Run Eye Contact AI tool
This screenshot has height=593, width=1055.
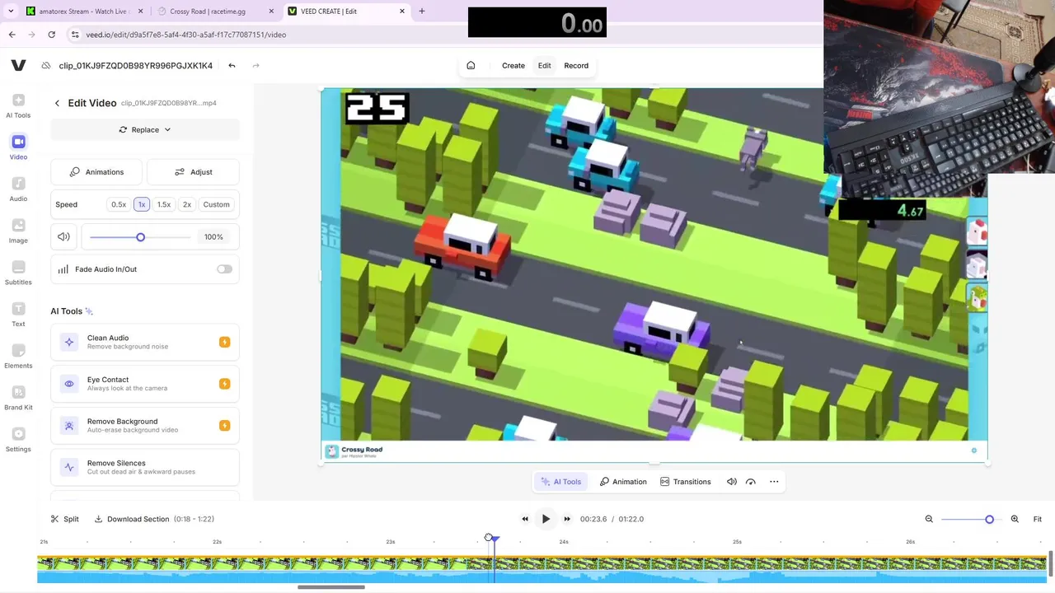[145, 384]
